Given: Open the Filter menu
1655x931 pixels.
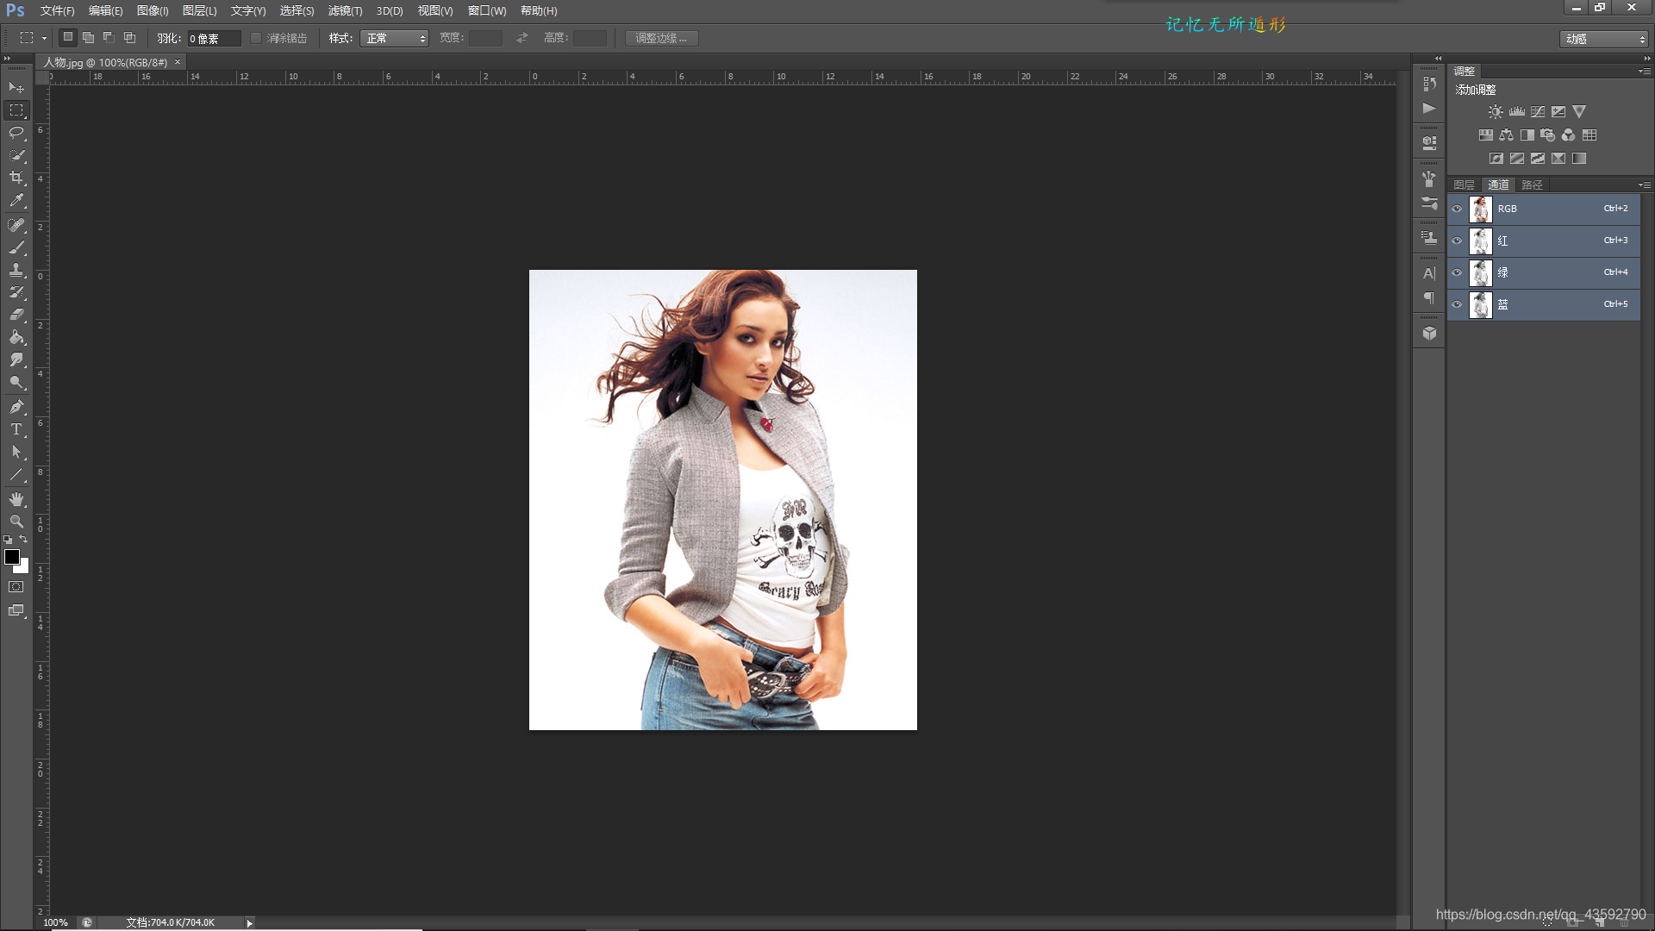Looking at the screenshot, I should pos(345,10).
